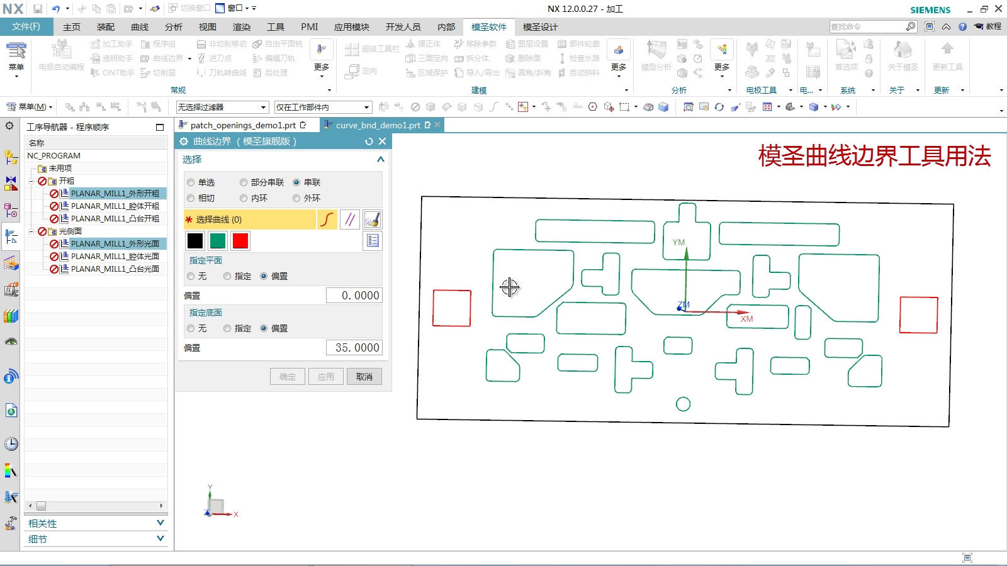This screenshot has height=566, width=1007.
Task: Open the Operation Navigator sidebar tab
Action: pyautogui.click(x=11, y=236)
